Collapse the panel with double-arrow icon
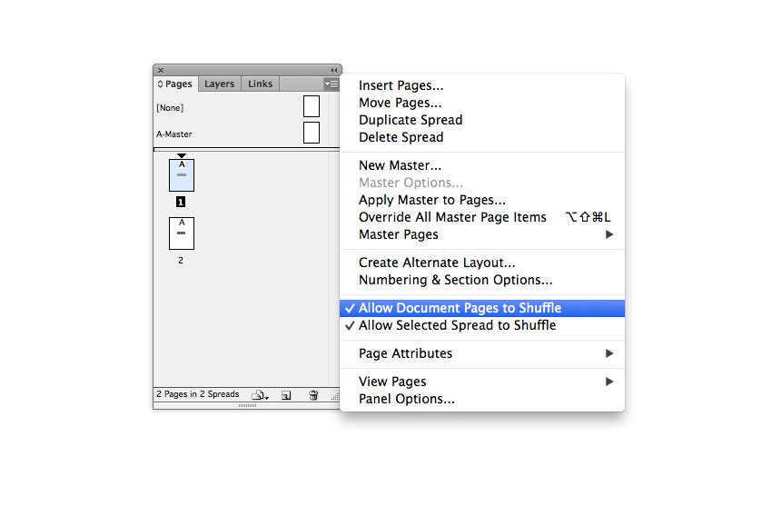Viewport: 772px width, 506px height. pos(334,70)
